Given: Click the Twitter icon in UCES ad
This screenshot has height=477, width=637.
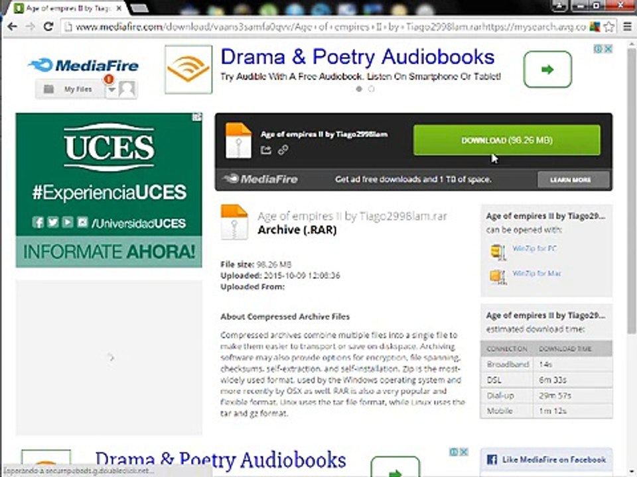Looking at the screenshot, I should (x=53, y=223).
